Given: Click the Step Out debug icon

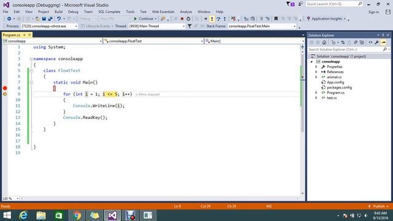Looking at the screenshot, I should click(225, 19).
